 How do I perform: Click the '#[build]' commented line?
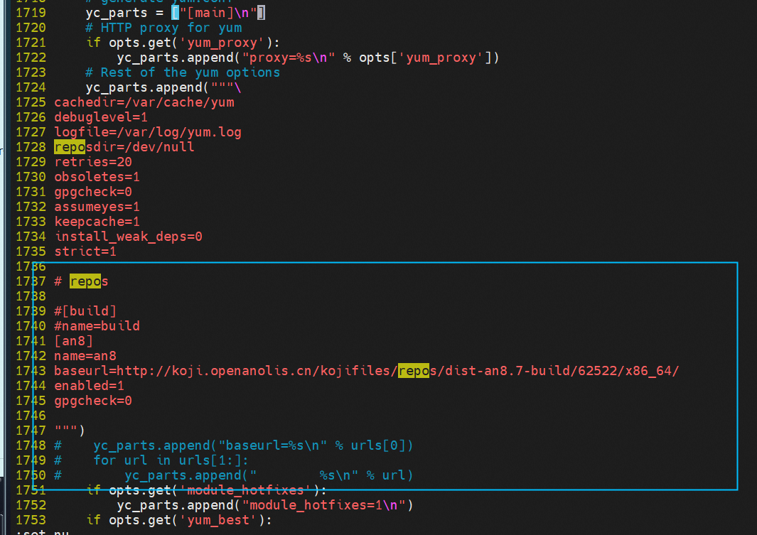click(85, 311)
